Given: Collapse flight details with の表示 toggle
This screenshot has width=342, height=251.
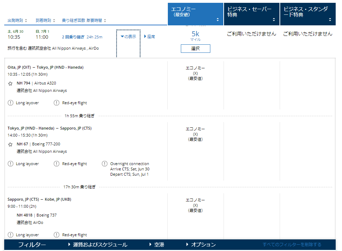Looking at the screenshot, I should click(128, 37).
